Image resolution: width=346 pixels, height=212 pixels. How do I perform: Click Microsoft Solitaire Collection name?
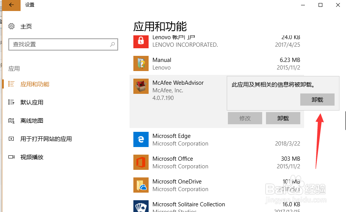189,204
